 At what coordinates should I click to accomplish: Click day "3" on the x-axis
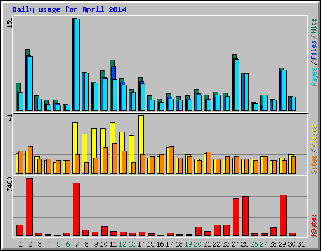point(39,244)
